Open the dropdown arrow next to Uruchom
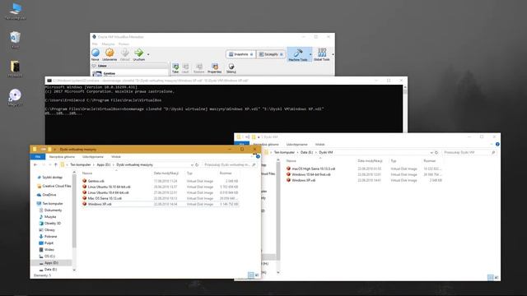This screenshot has height=296, width=527. tap(148, 54)
